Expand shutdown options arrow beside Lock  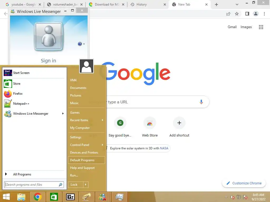coord(86,185)
